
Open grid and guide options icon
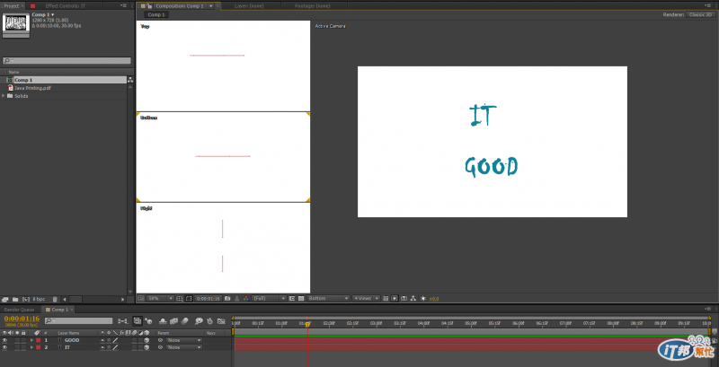pos(179,299)
